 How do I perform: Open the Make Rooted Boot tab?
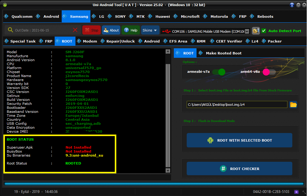[x=223, y=53]
